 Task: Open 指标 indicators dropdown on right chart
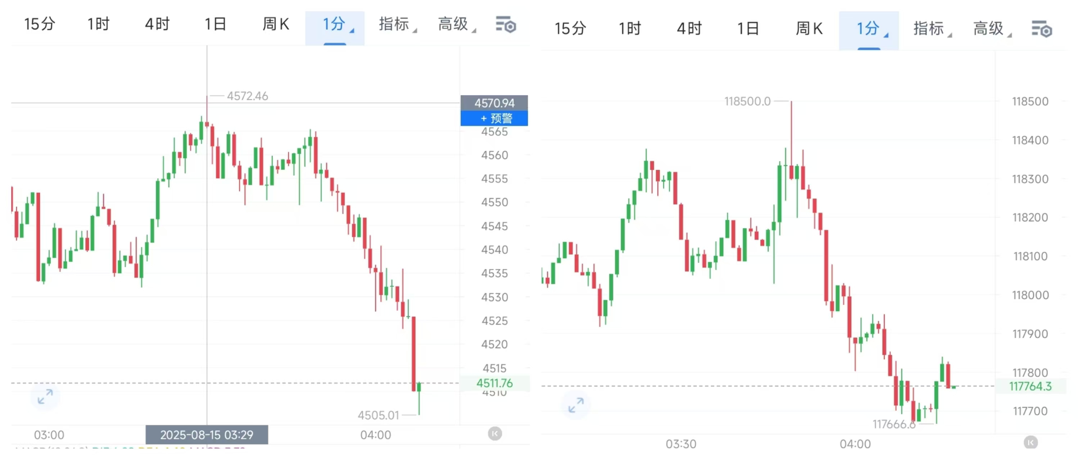pyautogui.click(x=932, y=29)
